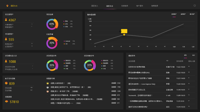This screenshot has height=112, width=200.
Task: Switch to the 园区收入 navigation tab
Action: [x=94, y=6]
